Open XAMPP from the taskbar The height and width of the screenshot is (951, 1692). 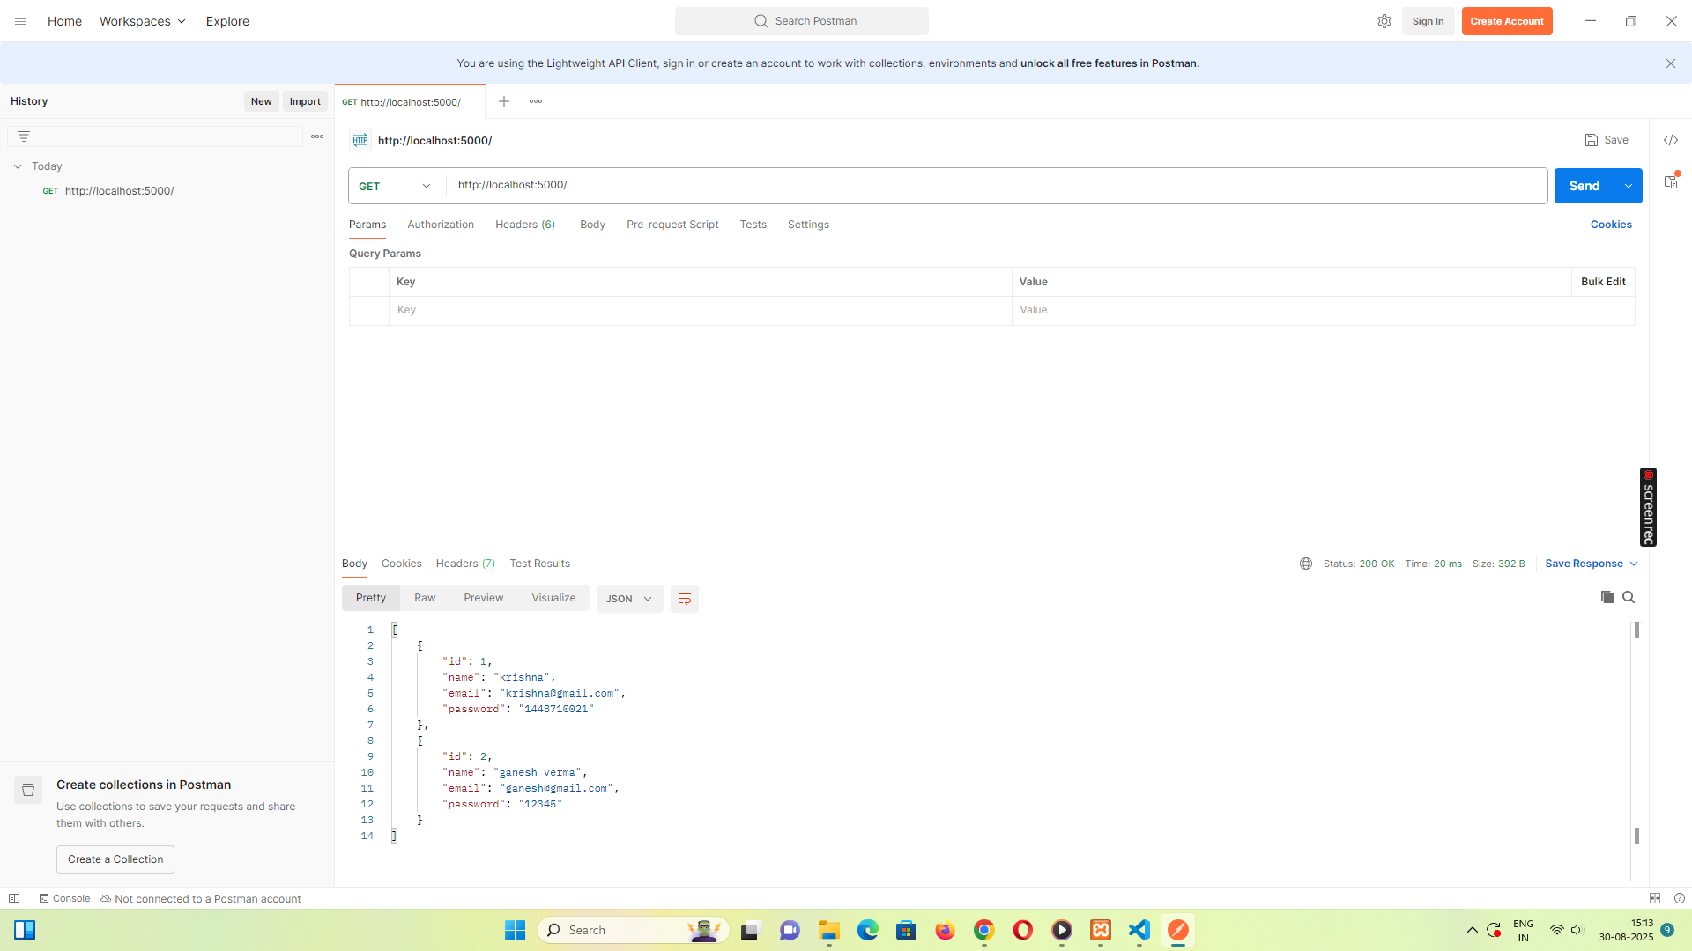[x=1101, y=930]
